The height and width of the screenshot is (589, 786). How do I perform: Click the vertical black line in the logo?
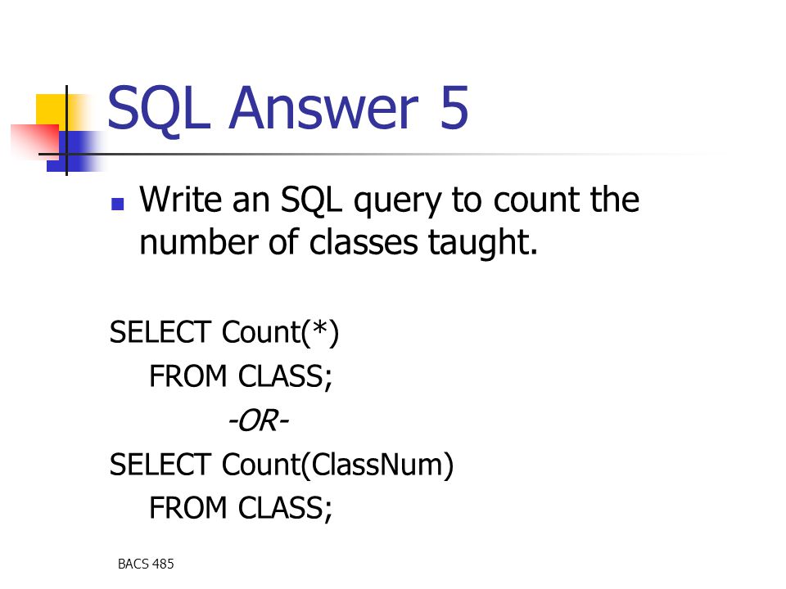point(66,130)
